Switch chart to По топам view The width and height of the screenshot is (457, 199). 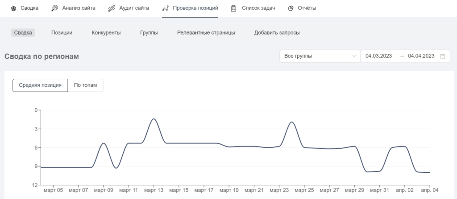(85, 85)
